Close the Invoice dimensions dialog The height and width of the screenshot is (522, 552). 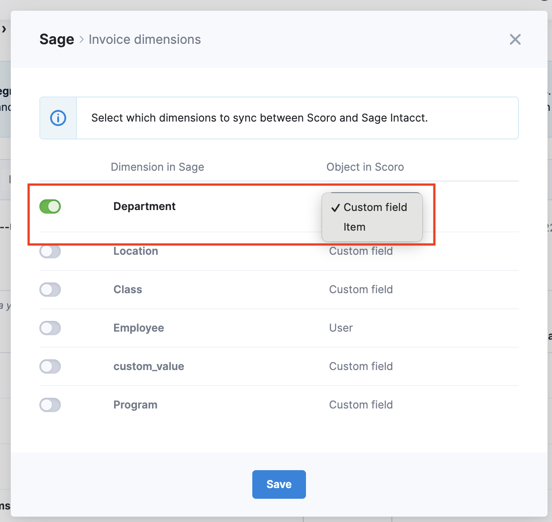coord(515,39)
